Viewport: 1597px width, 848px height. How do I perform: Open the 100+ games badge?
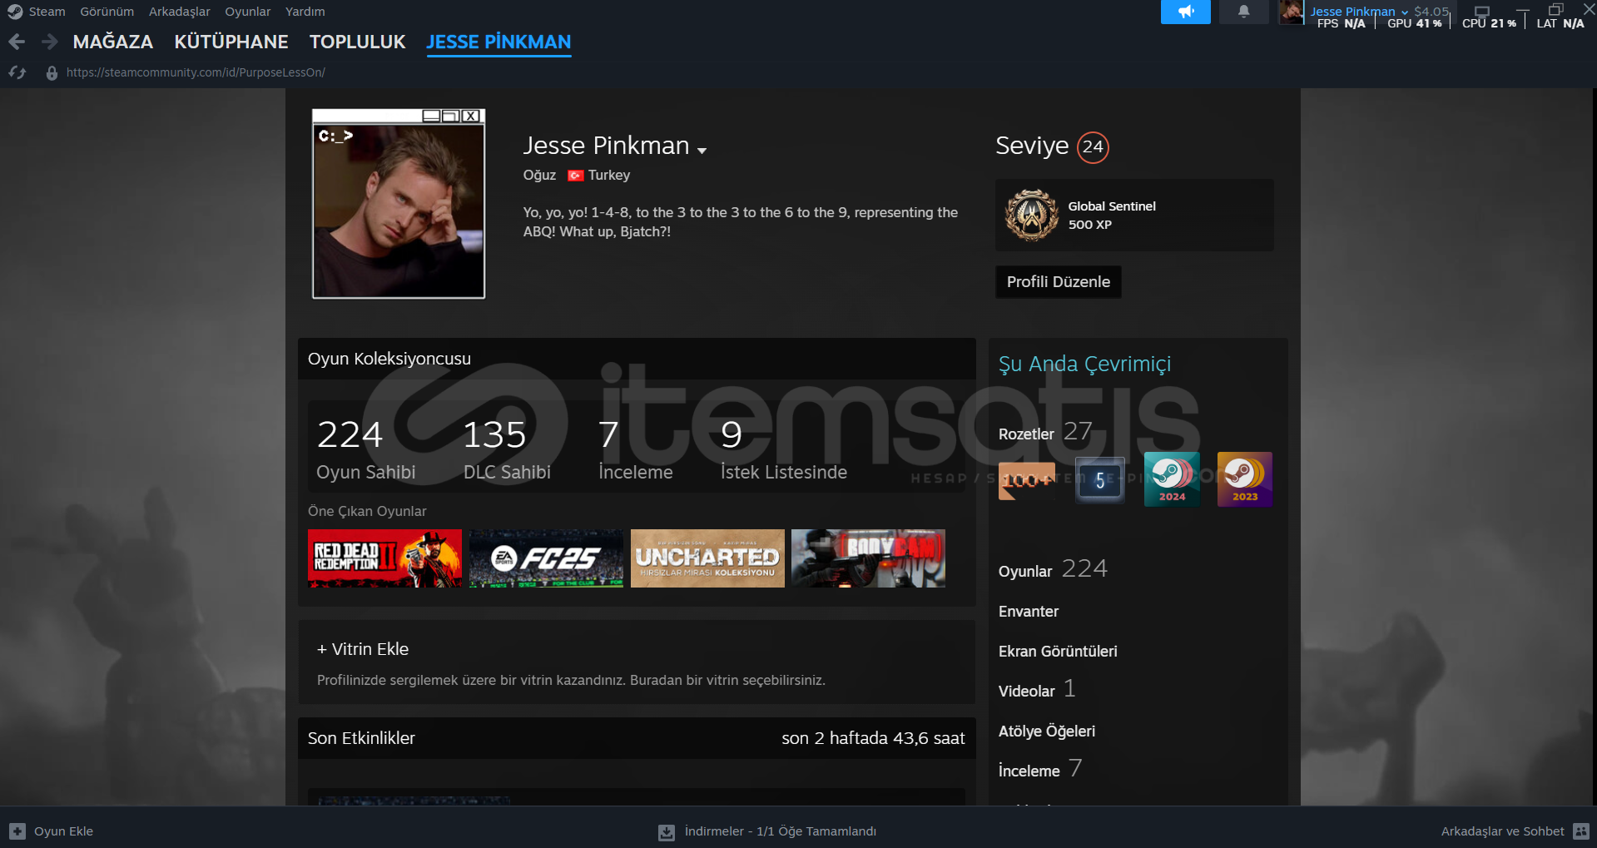tap(1027, 480)
